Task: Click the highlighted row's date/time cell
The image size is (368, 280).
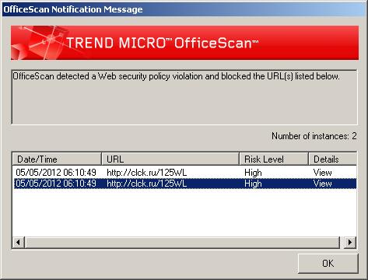Action: click(x=56, y=184)
